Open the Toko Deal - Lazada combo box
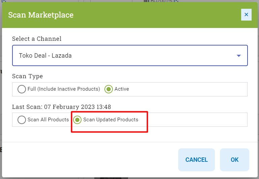Viewport: 259px width, 179px height. pos(130,56)
